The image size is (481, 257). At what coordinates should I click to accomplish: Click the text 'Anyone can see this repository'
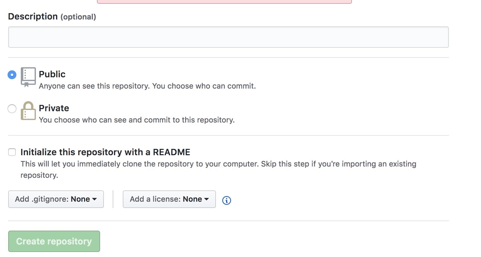(x=94, y=86)
